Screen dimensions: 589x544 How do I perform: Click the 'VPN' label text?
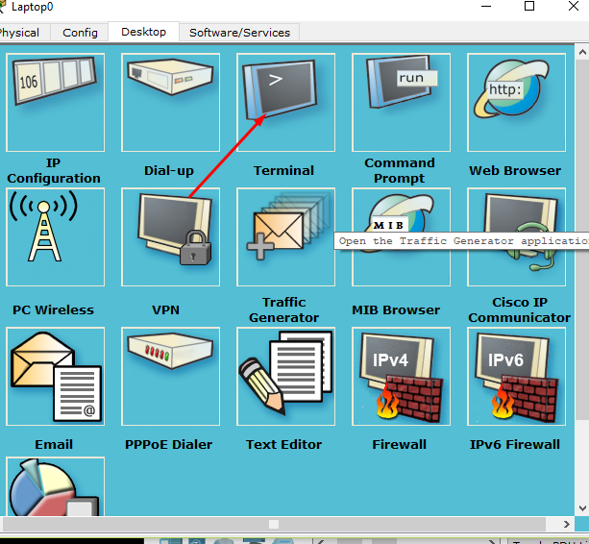165,309
